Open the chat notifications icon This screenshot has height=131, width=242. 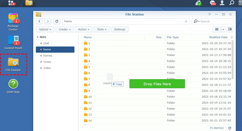[x=213, y=3]
